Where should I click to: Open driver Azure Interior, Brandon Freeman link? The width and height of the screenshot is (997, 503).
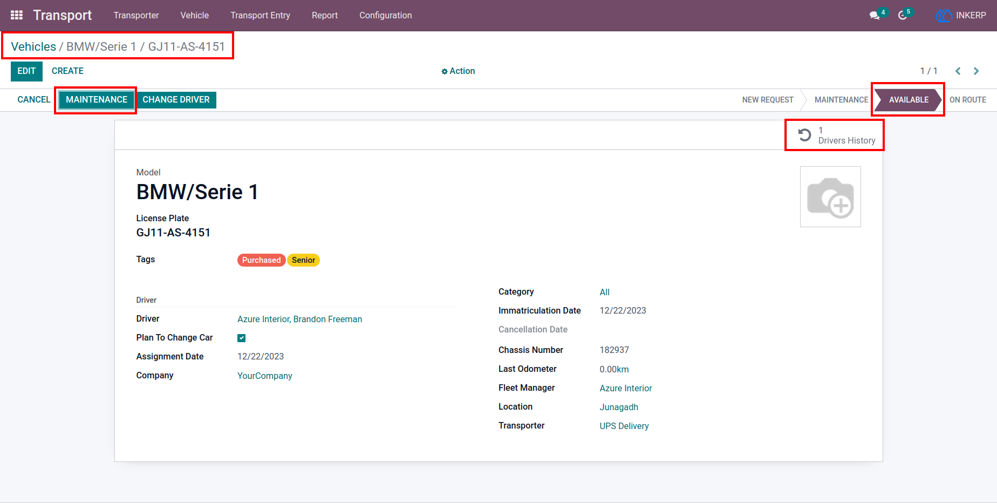(x=299, y=319)
